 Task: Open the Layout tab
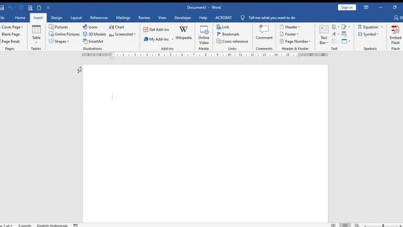tap(76, 18)
